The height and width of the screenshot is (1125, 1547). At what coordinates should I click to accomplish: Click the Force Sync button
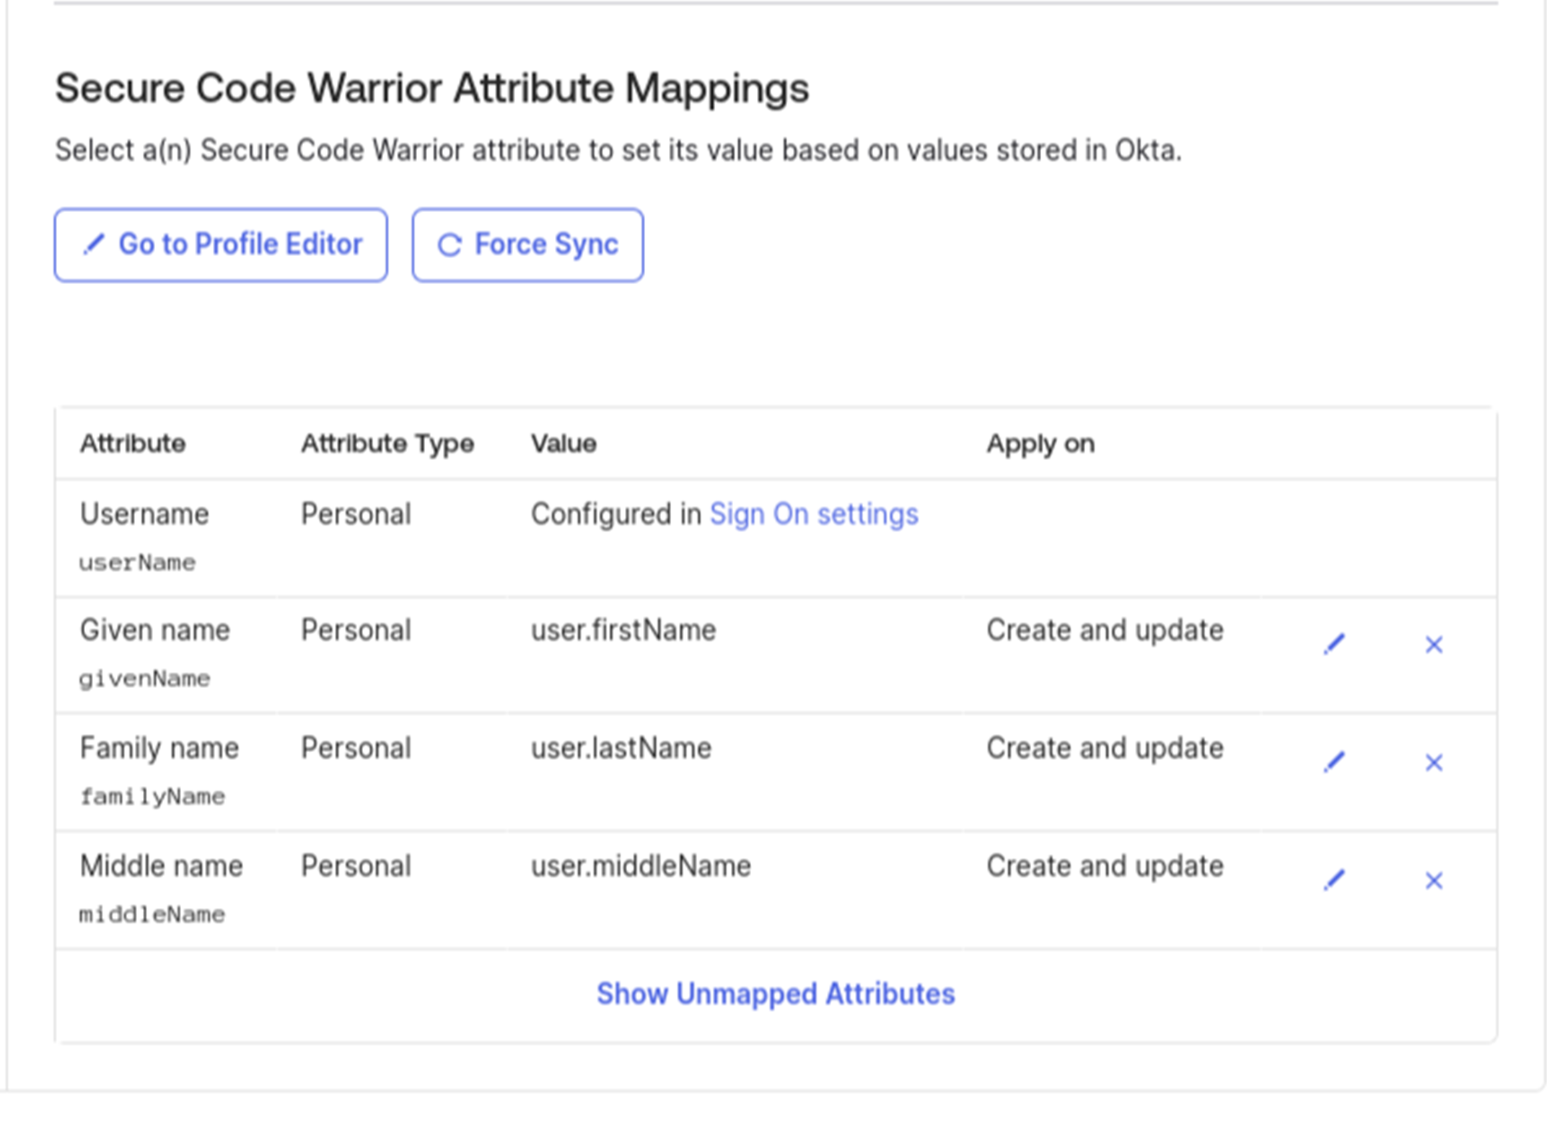(x=527, y=245)
